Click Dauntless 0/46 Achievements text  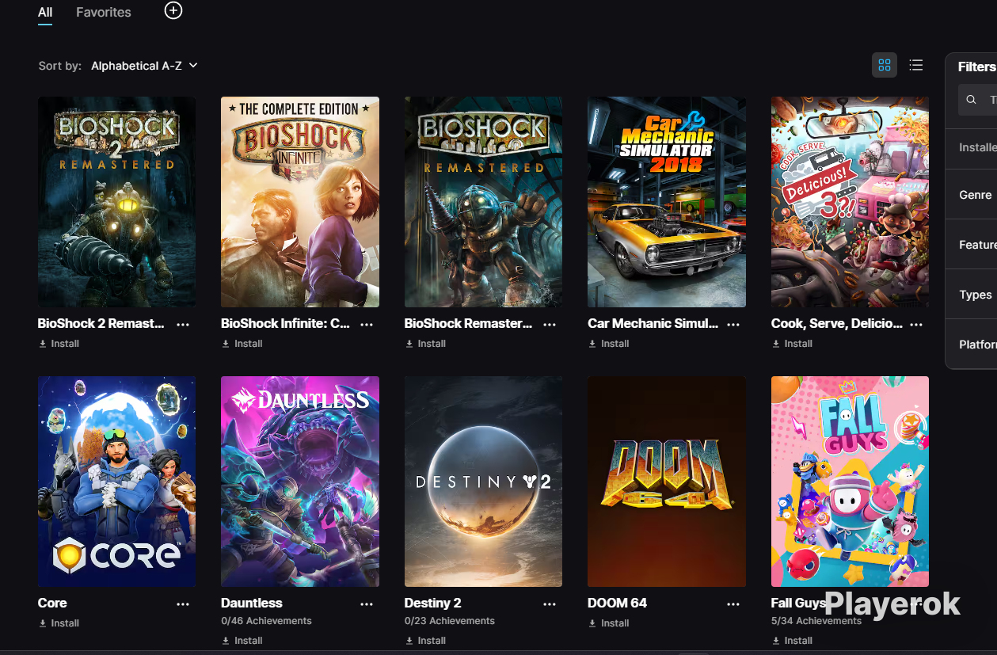click(x=267, y=621)
